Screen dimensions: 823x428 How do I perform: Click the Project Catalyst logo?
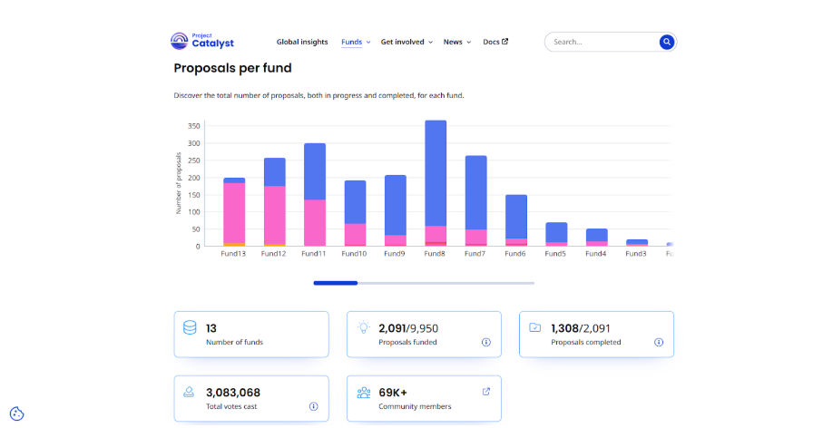(x=202, y=41)
